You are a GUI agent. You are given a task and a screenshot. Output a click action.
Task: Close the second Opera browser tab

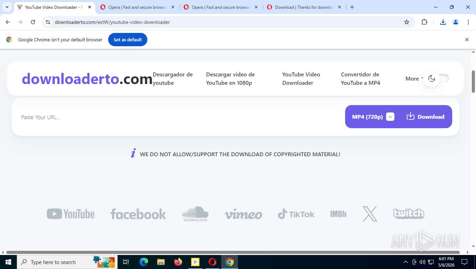(x=256, y=7)
